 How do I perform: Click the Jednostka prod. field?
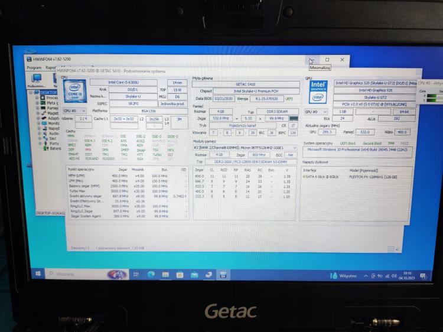coord(172,104)
